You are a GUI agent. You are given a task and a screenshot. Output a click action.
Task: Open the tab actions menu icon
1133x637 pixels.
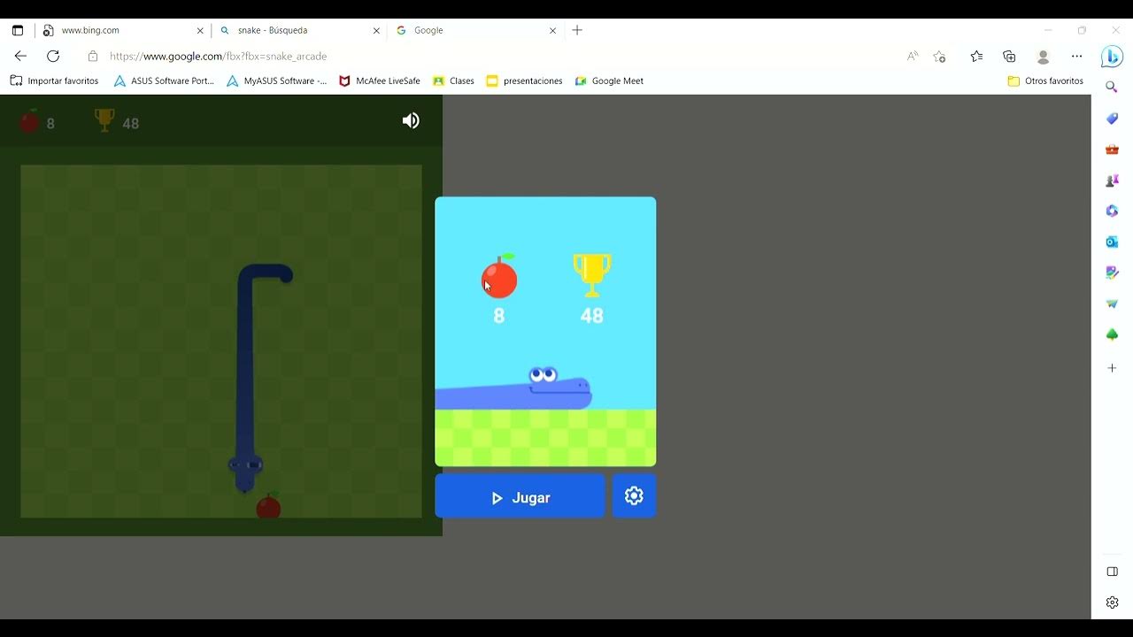17,30
